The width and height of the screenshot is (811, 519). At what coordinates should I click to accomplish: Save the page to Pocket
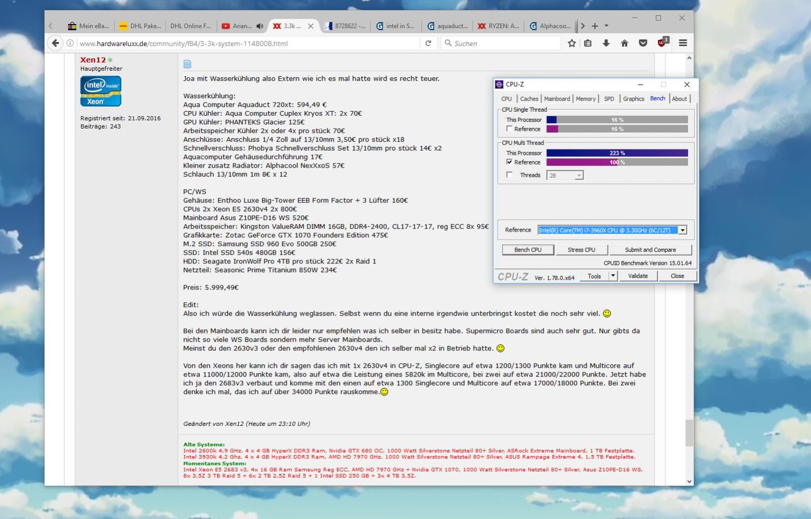643,44
